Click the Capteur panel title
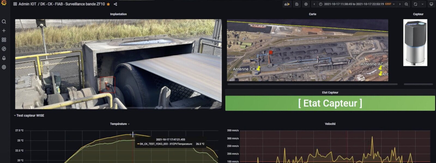436x163 pixels. (418, 14)
